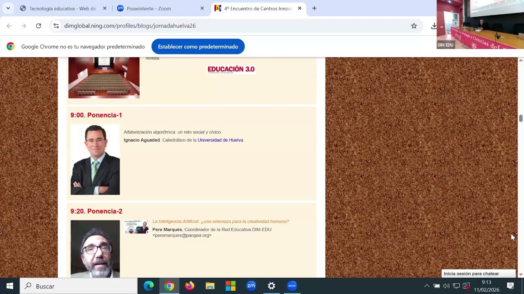Open Google Chrome from the taskbar
Viewport: 524px width, 294px height.
pos(169,286)
